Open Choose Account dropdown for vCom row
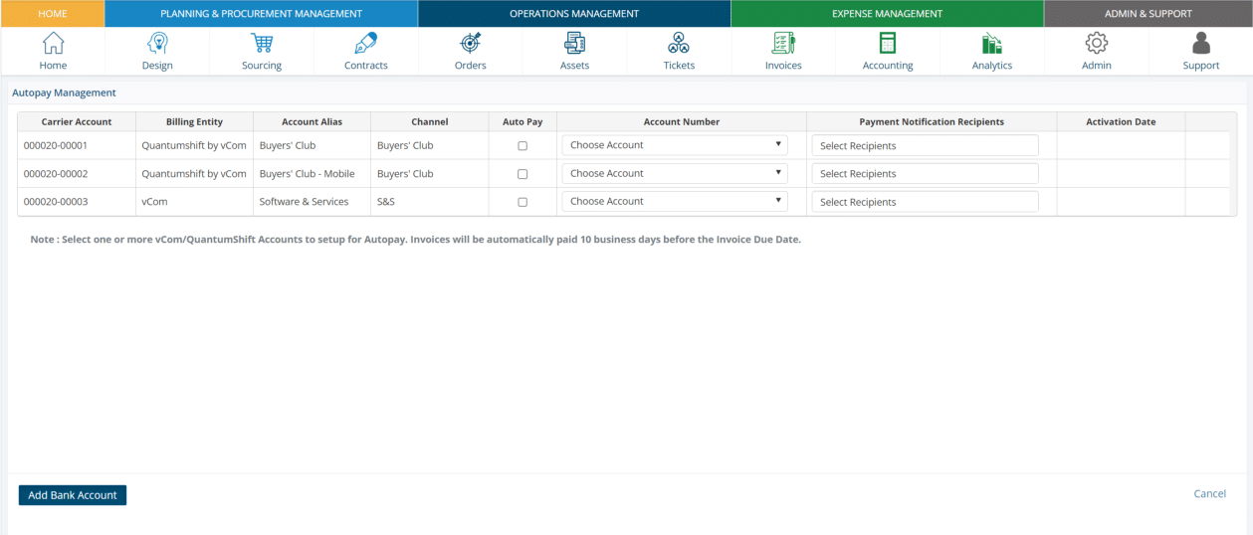This screenshot has width=1253, height=535. click(675, 201)
